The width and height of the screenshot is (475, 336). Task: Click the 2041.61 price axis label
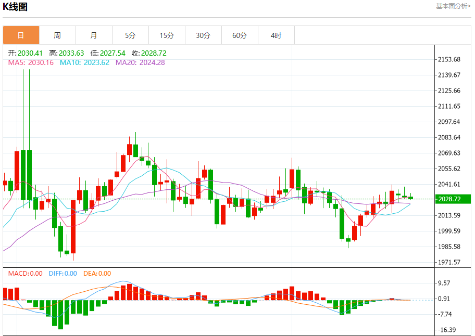pos(449,184)
